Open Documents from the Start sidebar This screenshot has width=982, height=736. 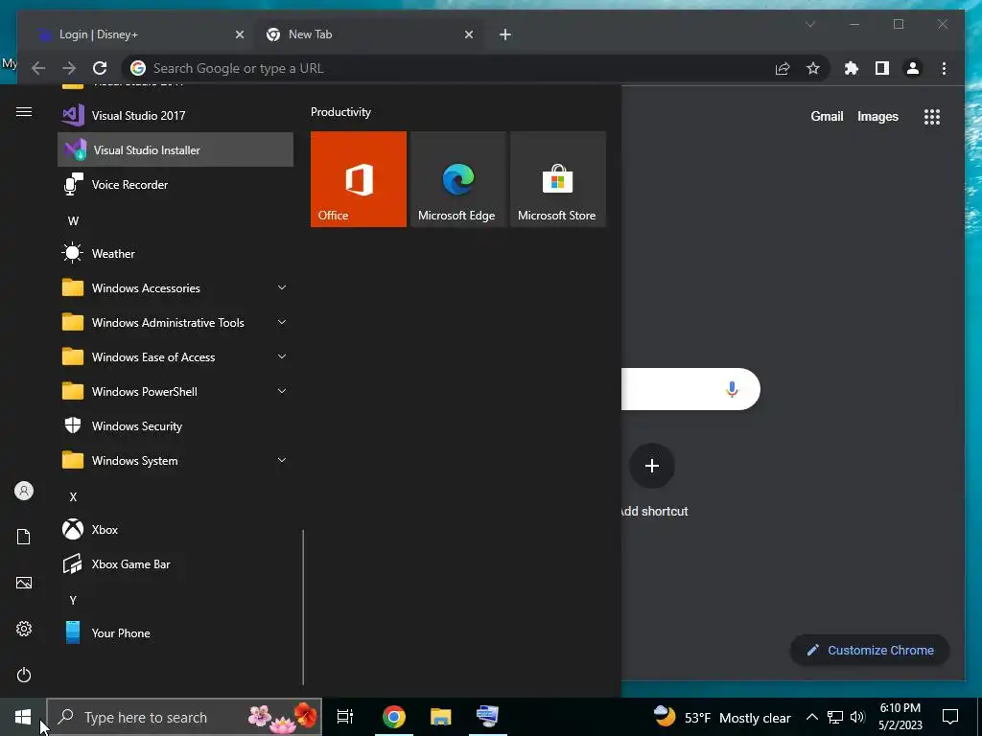click(x=24, y=537)
